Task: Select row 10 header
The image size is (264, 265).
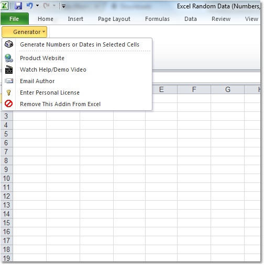Action: pyautogui.click(x=6, y=178)
